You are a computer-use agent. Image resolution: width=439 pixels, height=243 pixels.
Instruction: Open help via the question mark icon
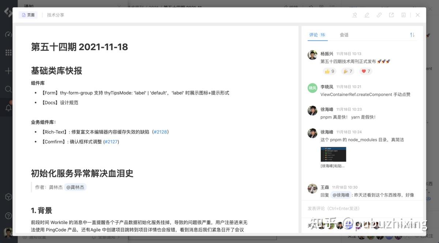8,216
